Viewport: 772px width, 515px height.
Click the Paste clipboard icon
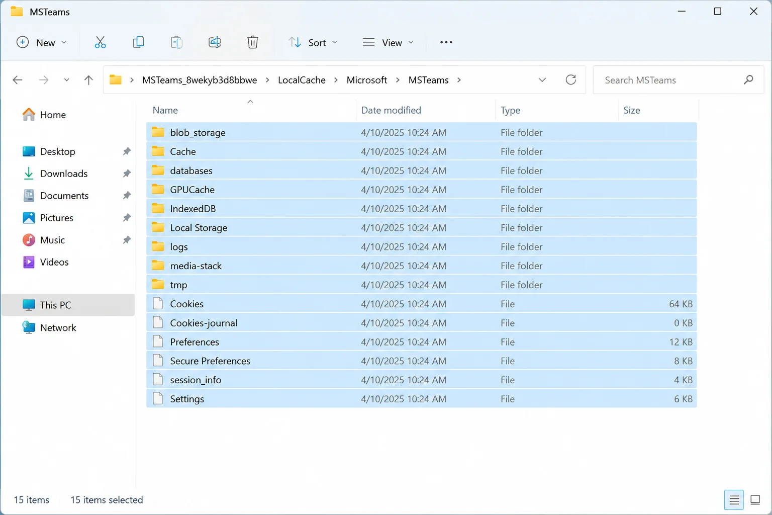(176, 42)
